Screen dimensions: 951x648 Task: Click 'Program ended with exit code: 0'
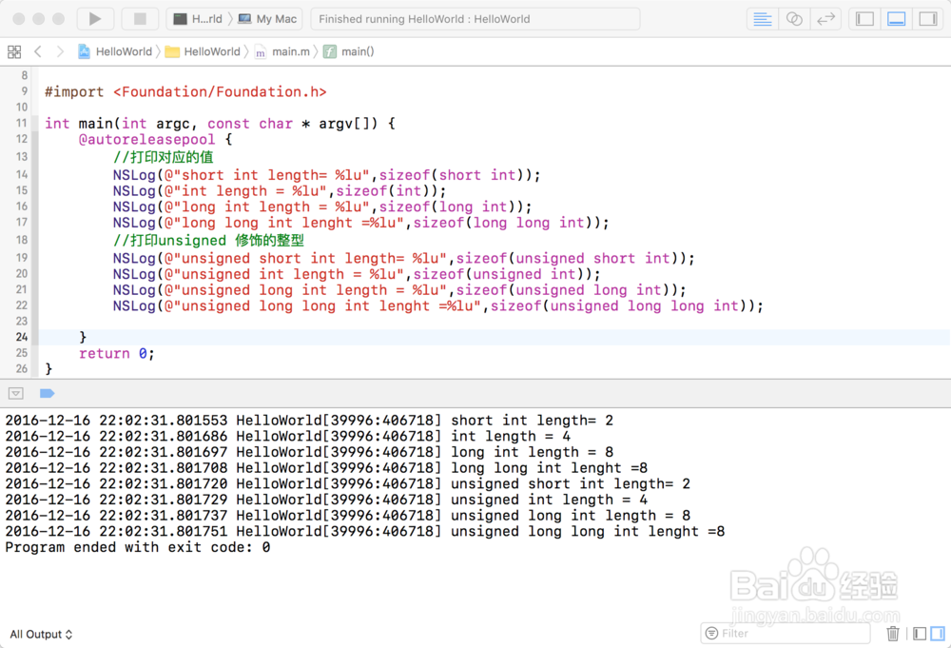138,547
